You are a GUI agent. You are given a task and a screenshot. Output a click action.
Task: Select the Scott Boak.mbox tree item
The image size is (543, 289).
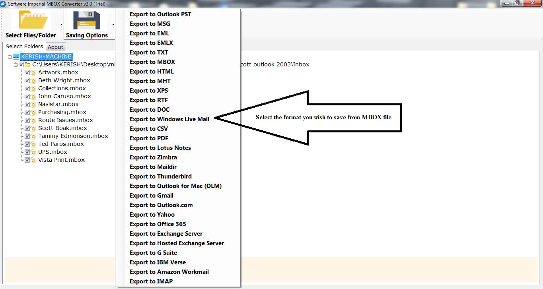pos(62,128)
